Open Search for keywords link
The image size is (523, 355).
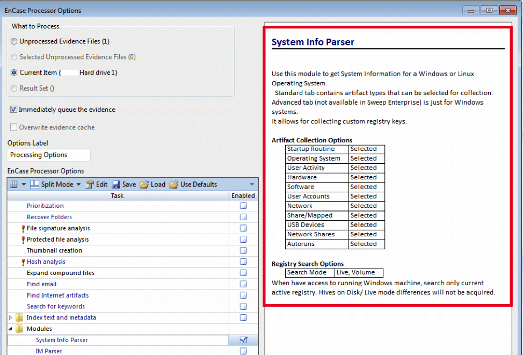click(x=56, y=306)
